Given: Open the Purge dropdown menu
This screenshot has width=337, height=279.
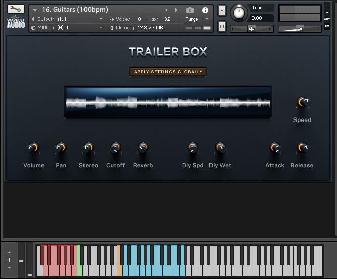Looking at the screenshot, I should pyautogui.click(x=197, y=19).
